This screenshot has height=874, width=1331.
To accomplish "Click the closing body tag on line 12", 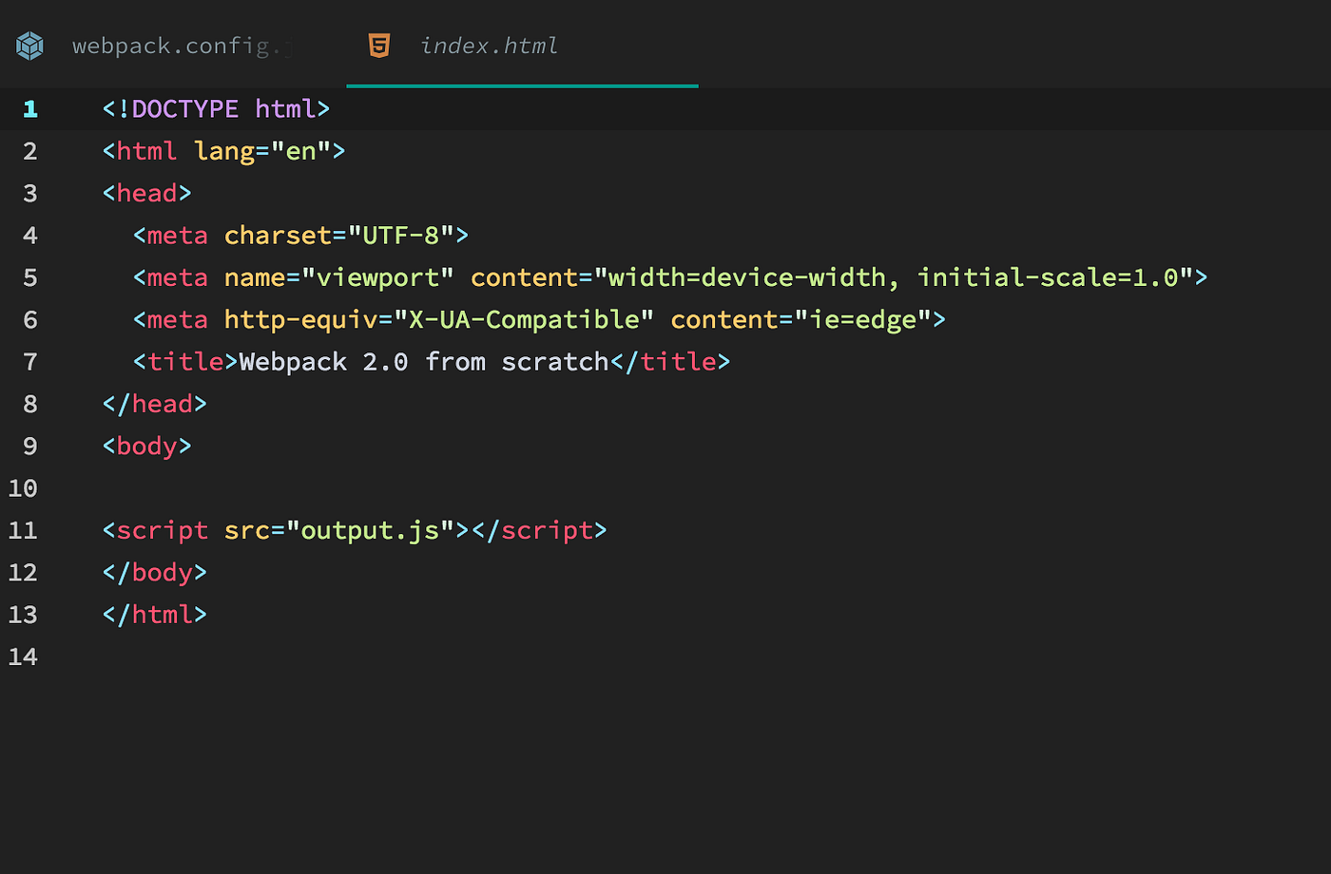I will tap(154, 572).
